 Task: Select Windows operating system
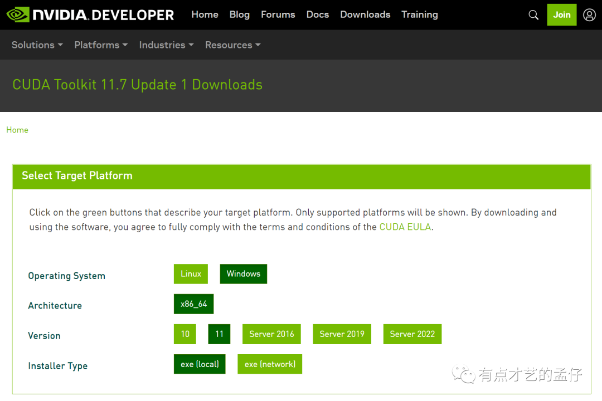[x=244, y=274]
